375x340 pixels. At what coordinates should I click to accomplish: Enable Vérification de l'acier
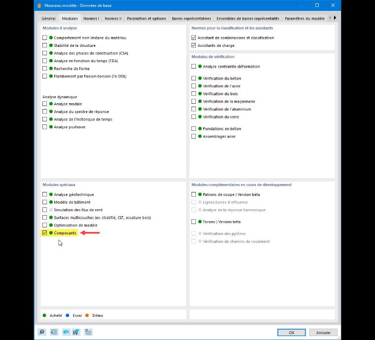pos(193,86)
